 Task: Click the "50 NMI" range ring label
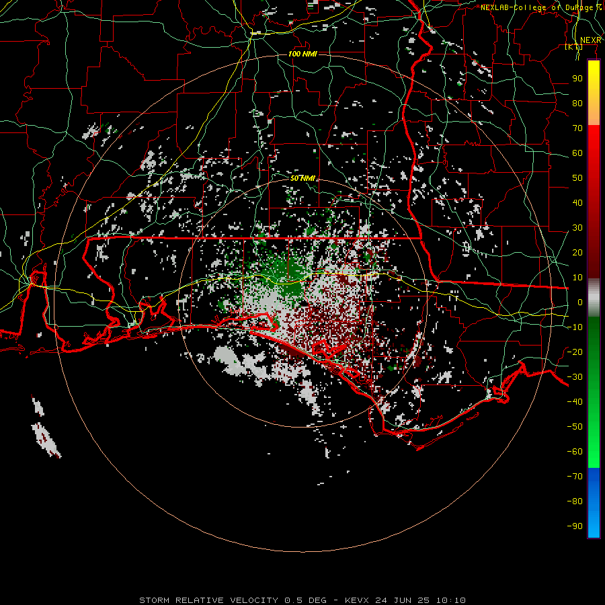tap(302, 178)
